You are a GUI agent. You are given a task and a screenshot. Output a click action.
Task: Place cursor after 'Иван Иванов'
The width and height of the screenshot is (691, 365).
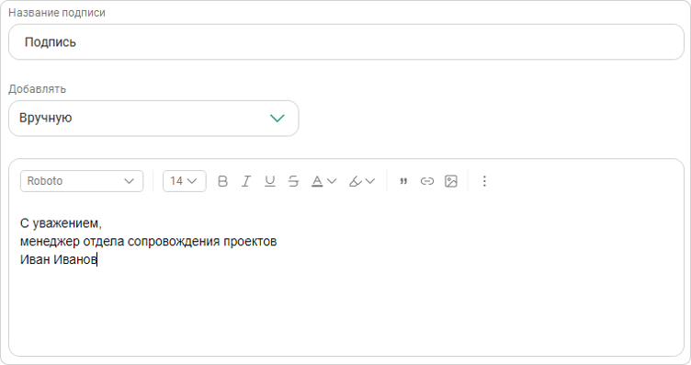(x=97, y=259)
